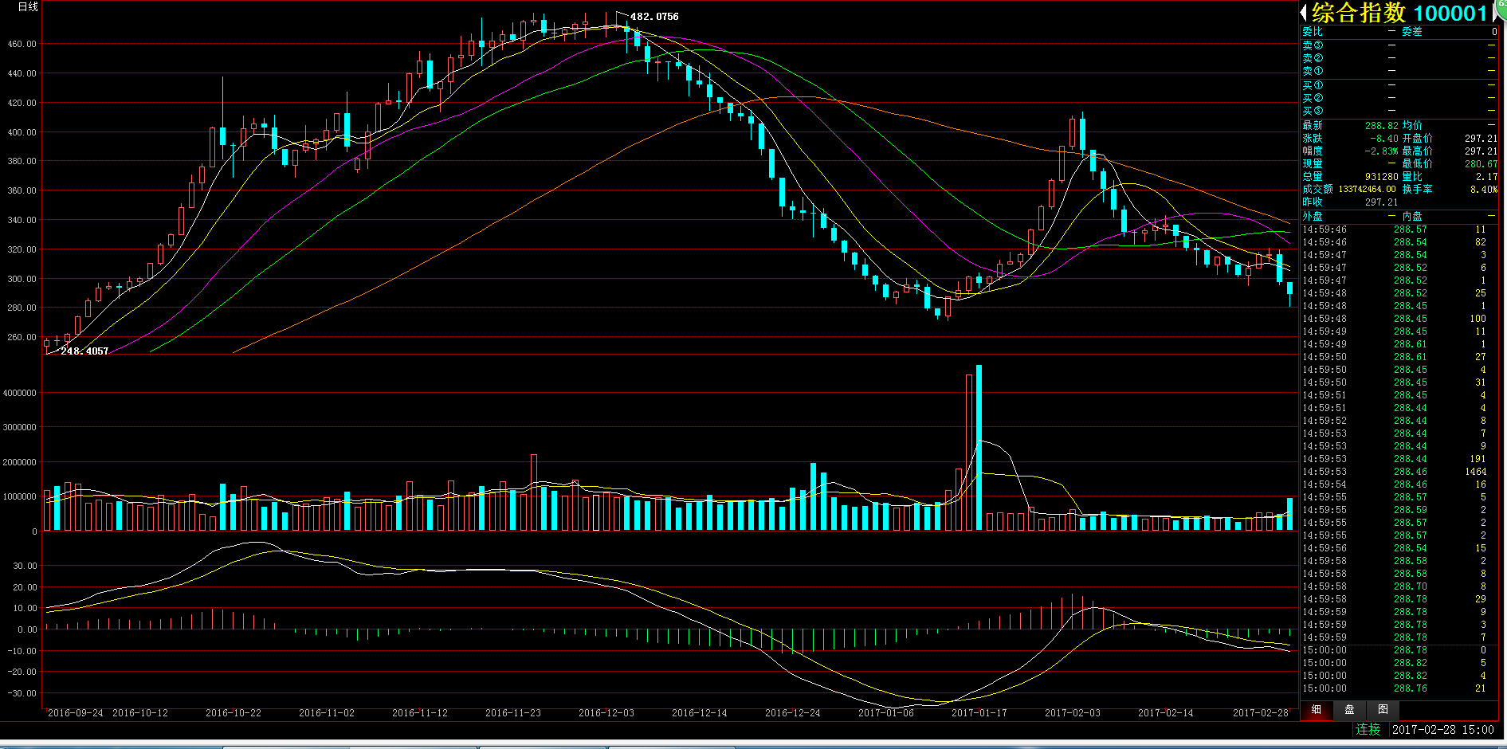The width and height of the screenshot is (1507, 749).
Task: Open the 盘 tab
Action: tap(1349, 709)
